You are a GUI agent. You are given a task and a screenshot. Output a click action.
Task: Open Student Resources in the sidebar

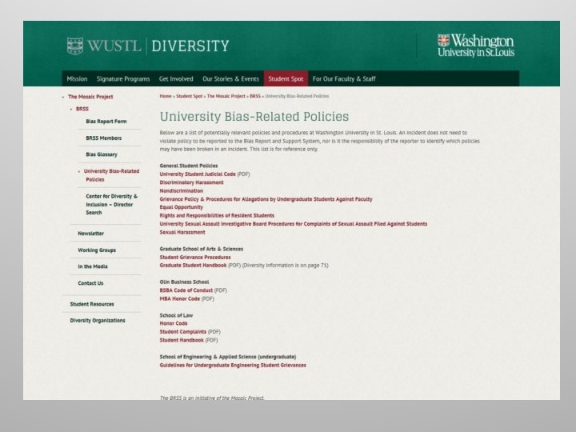pyautogui.click(x=92, y=304)
